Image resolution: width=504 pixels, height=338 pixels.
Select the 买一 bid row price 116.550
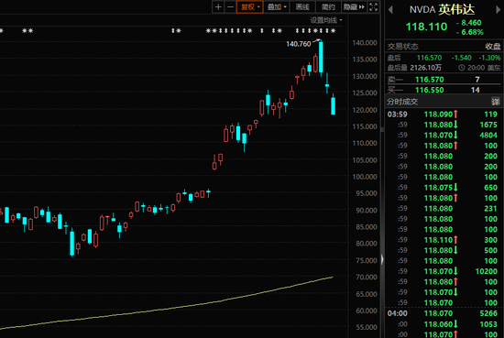pyautogui.click(x=430, y=90)
